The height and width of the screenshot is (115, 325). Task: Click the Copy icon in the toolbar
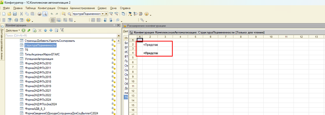tap(27, 14)
